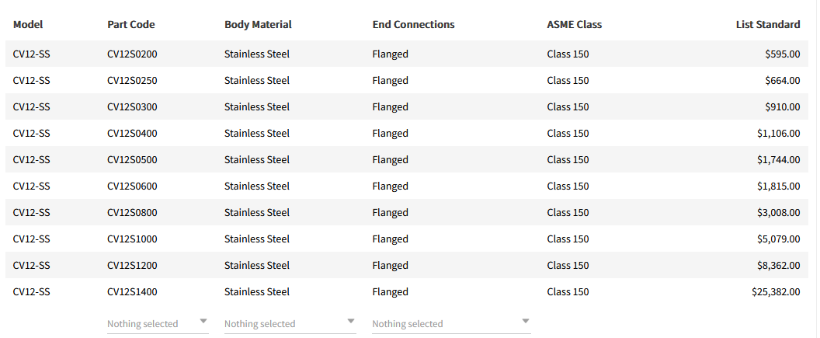This screenshot has height=338, width=820.
Task: Select part code CV12S0250
Action: click(132, 81)
